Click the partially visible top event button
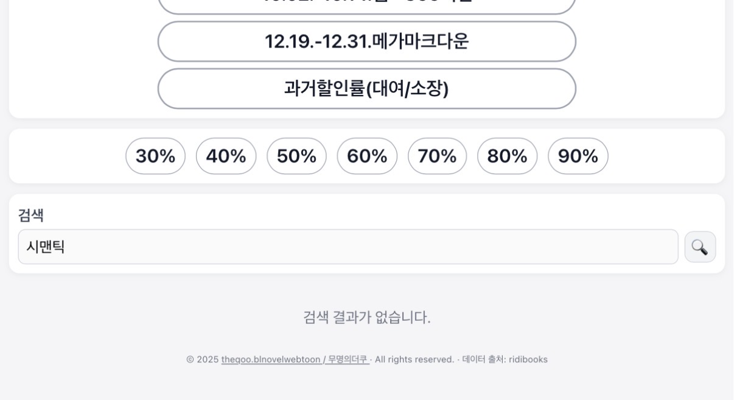The width and height of the screenshot is (734, 400). pyautogui.click(x=366, y=5)
